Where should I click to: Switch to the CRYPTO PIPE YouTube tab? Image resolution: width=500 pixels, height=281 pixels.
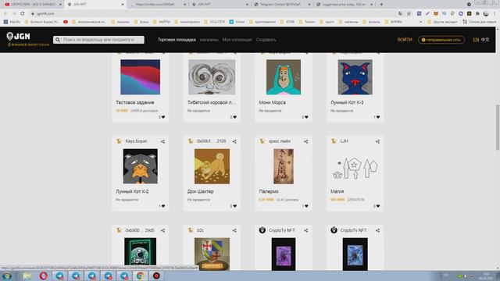[32, 5]
